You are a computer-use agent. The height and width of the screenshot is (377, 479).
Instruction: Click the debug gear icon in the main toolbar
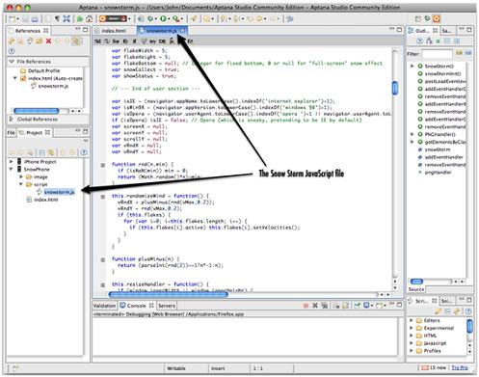(150, 19)
